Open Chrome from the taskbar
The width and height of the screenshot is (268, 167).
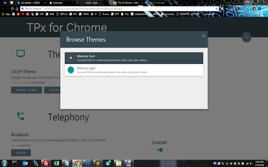(x=77, y=163)
